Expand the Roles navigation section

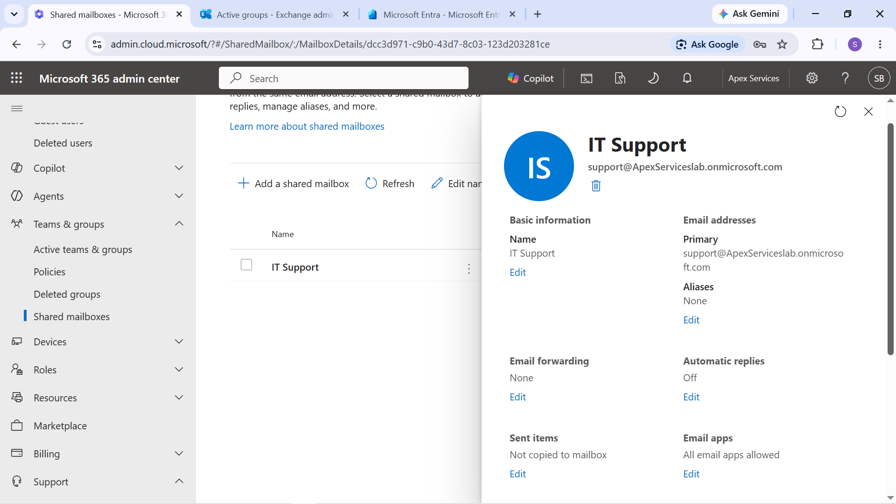[x=179, y=370]
